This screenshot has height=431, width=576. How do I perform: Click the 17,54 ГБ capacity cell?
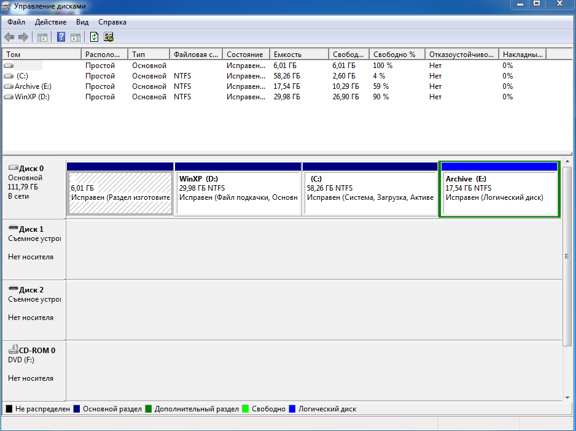tap(287, 86)
